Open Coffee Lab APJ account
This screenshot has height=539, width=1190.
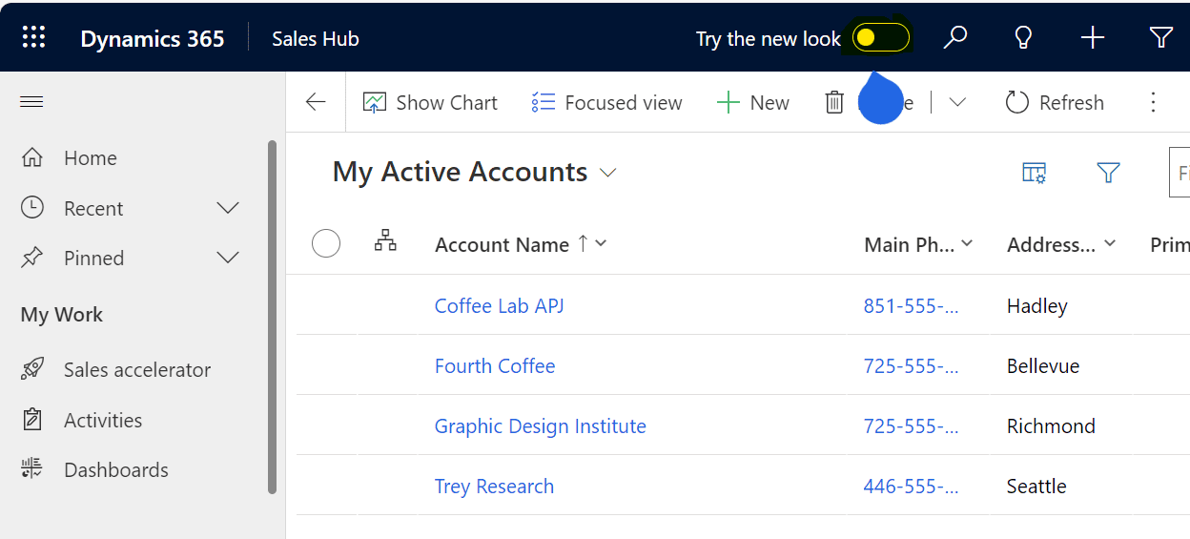pyautogui.click(x=499, y=305)
